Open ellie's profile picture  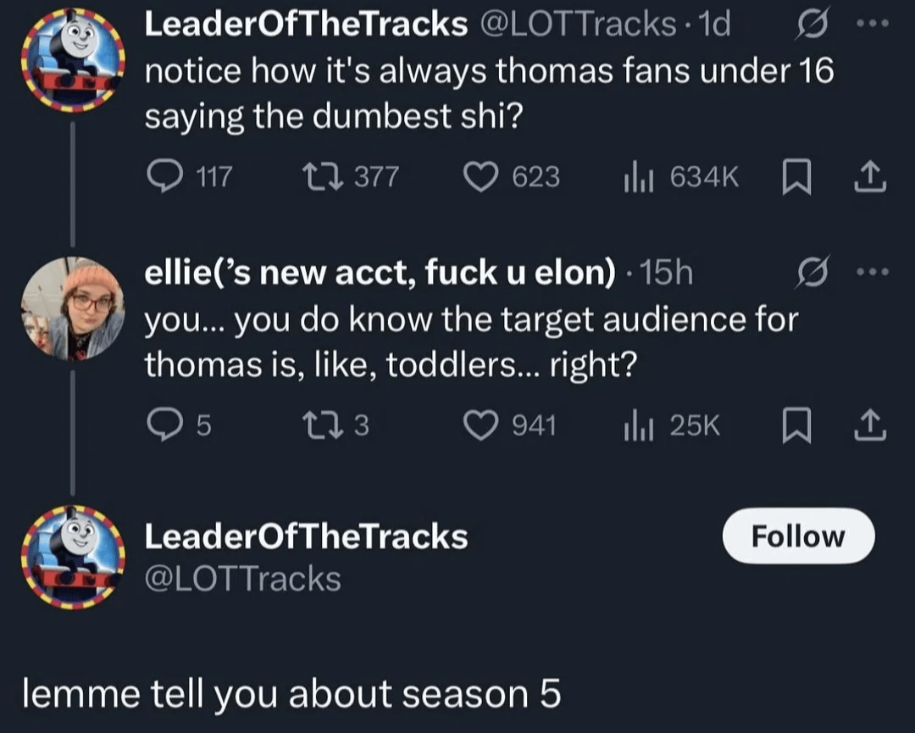73,308
